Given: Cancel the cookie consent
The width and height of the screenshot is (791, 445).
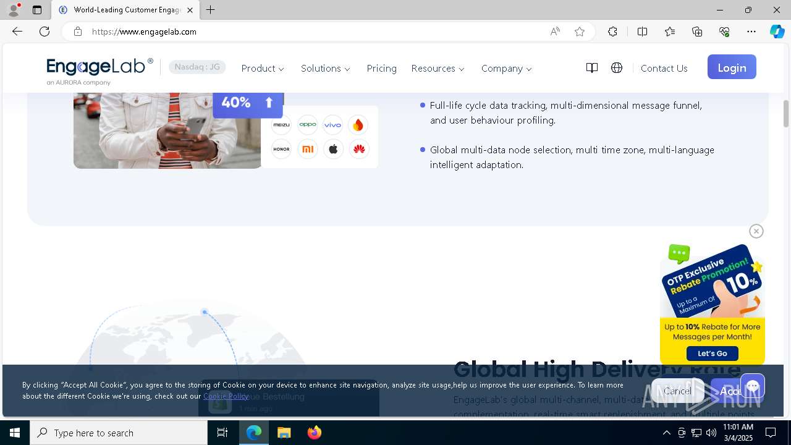Looking at the screenshot, I should [x=678, y=391].
